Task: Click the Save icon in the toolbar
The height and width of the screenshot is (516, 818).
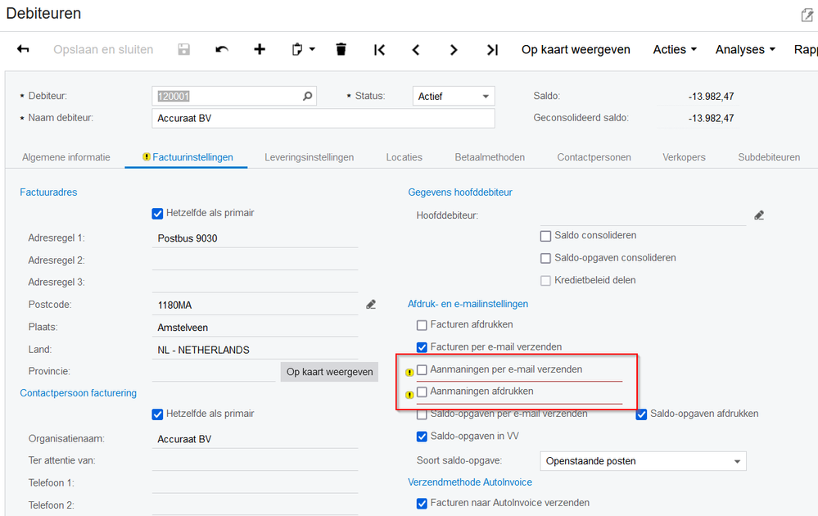Action: point(183,49)
